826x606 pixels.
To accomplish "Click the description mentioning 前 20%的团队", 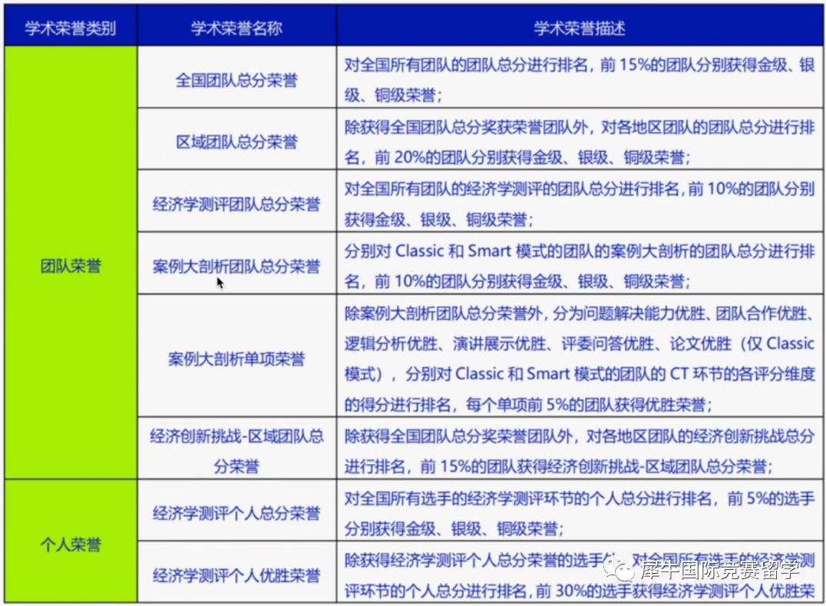I will [x=580, y=142].
